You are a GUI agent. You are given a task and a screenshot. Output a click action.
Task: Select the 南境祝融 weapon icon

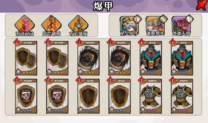click(25, 25)
